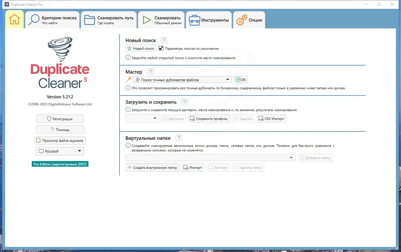This screenshot has width=401, height=252.
Task: Click the Добавить папку button
Action: [316, 158]
